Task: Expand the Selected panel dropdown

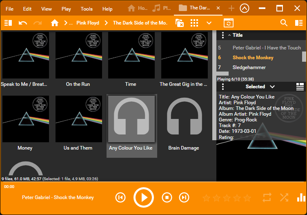Action: click(x=272, y=87)
